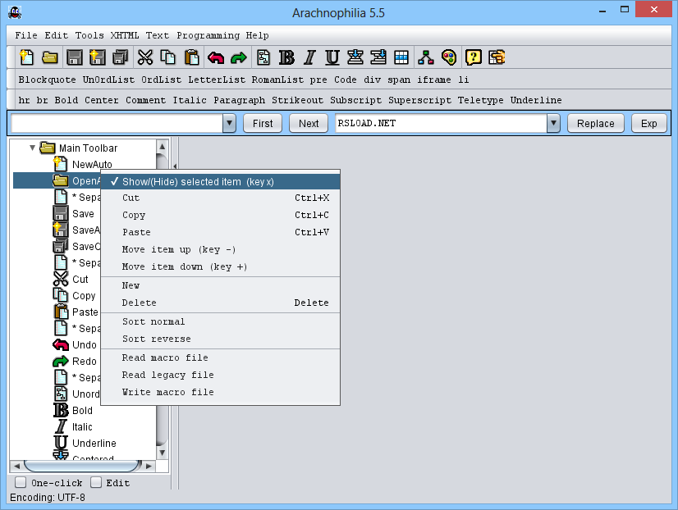The image size is (678, 510).
Task: Click the Table grid toolbar icon
Action: point(401,57)
